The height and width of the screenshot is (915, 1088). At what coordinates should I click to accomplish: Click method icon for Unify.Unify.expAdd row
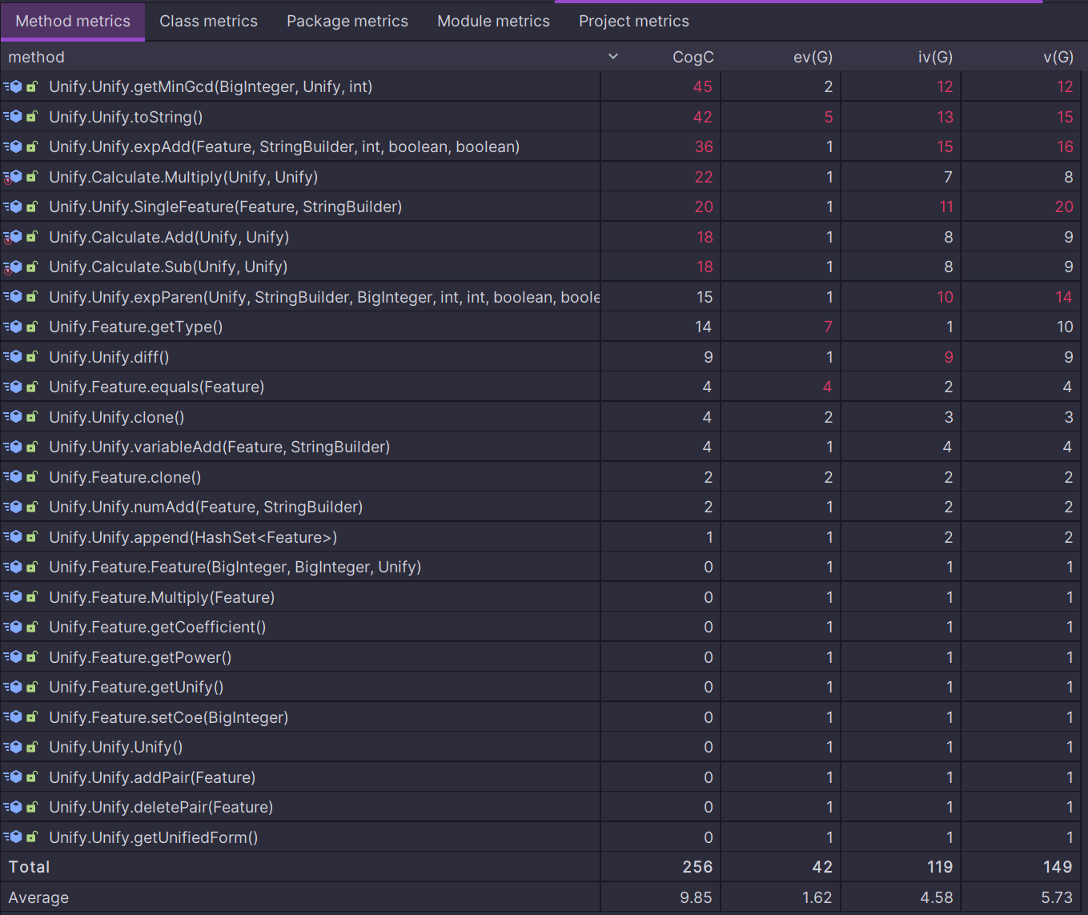coord(13,146)
